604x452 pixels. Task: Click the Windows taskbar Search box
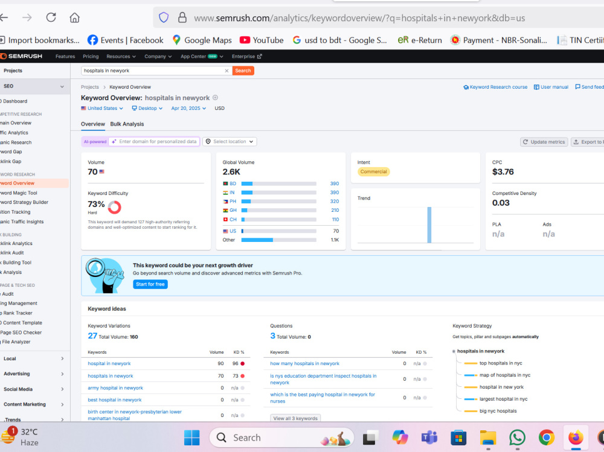click(x=281, y=438)
